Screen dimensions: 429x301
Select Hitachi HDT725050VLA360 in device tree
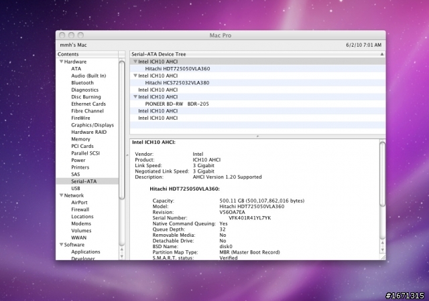[x=257, y=68]
